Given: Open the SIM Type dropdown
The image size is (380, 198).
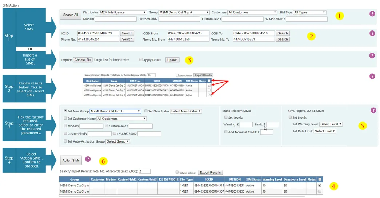Looking at the screenshot, I should (x=309, y=12).
